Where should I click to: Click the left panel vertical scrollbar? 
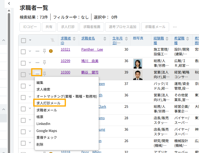(9, 78)
